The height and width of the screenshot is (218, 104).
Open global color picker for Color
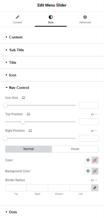[88, 160]
